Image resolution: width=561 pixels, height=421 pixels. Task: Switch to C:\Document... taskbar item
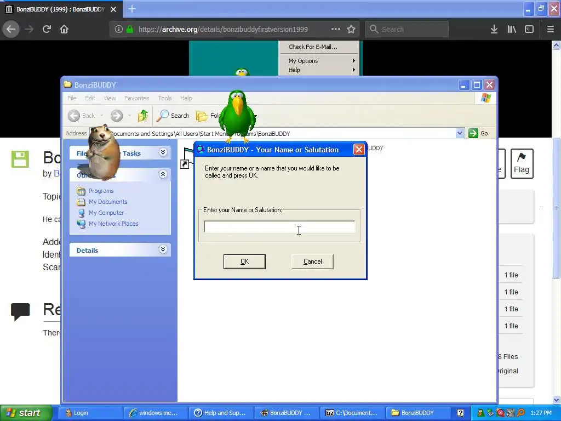point(352,413)
